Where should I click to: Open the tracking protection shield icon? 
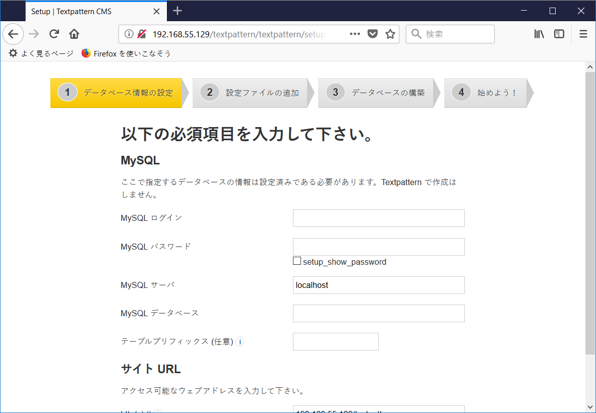pos(373,34)
